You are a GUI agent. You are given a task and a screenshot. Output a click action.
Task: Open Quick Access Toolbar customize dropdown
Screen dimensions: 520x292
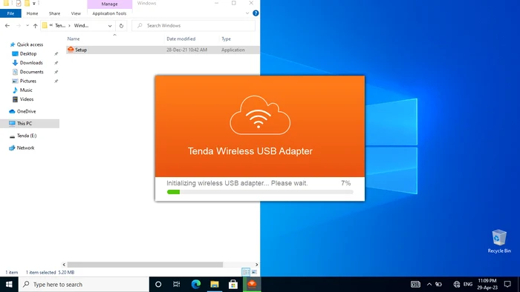click(x=34, y=3)
